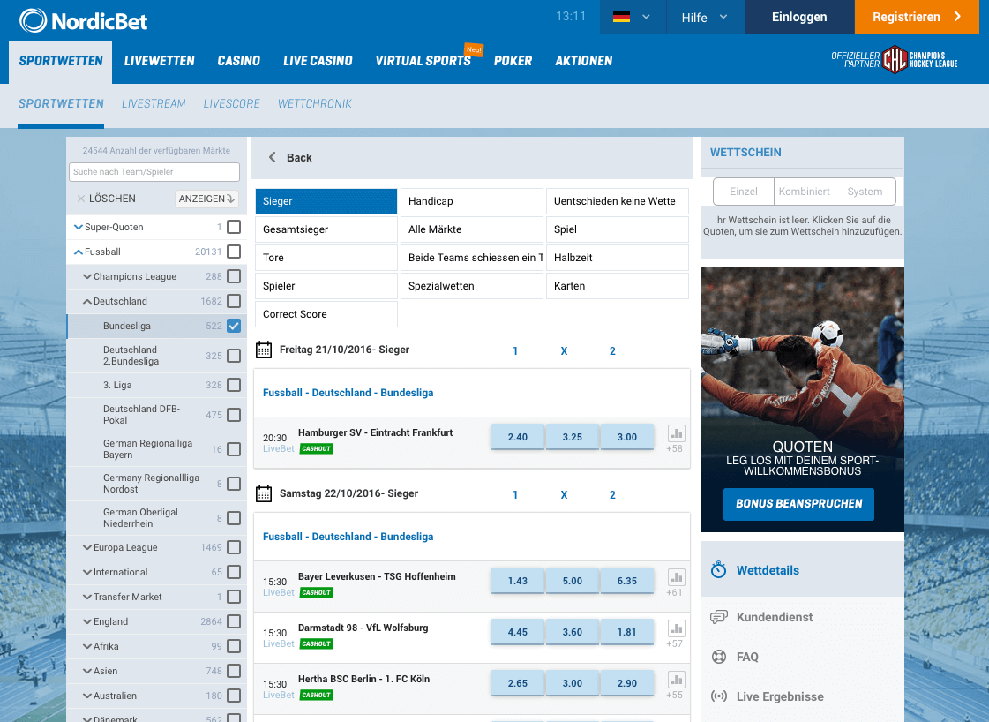Tick the Champions League checkbox

point(234,275)
